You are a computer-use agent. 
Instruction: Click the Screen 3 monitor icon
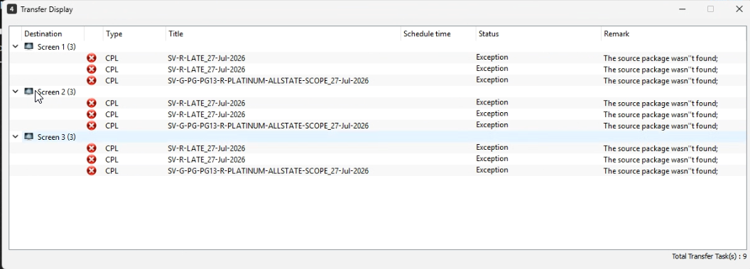click(x=29, y=137)
